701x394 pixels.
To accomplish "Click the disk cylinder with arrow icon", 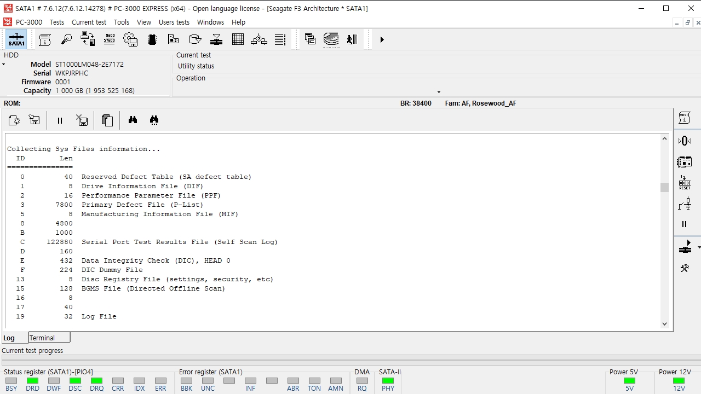I will coord(195,39).
